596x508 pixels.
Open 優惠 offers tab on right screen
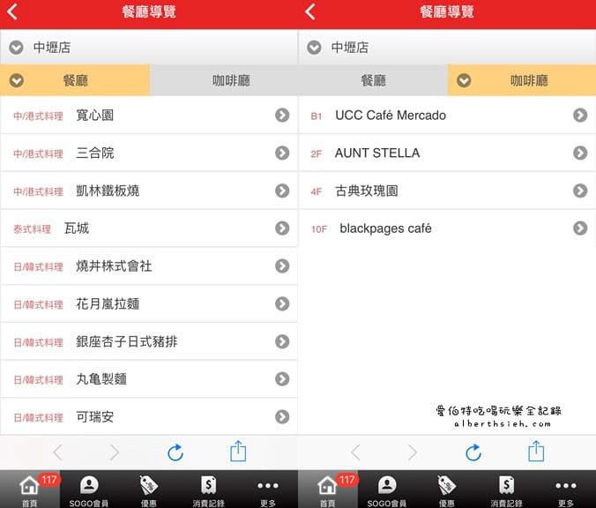coord(447,489)
